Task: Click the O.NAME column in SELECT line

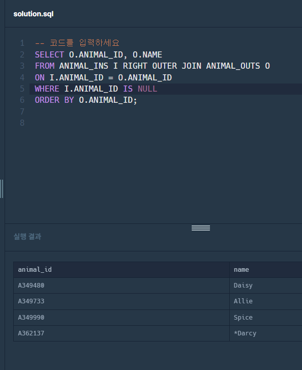Action: (x=147, y=55)
